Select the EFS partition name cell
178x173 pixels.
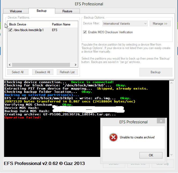click(55, 30)
